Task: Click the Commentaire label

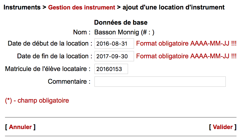Action: coord(69,81)
